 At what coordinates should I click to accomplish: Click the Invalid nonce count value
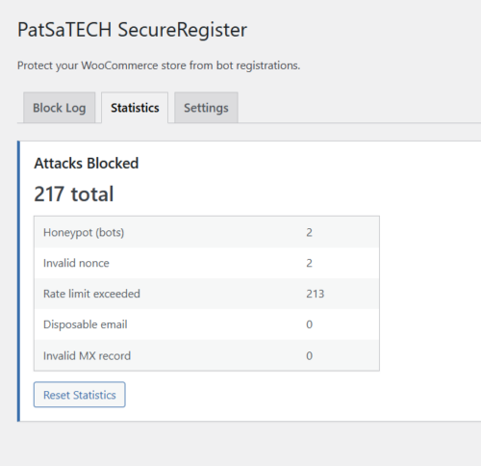(309, 263)
